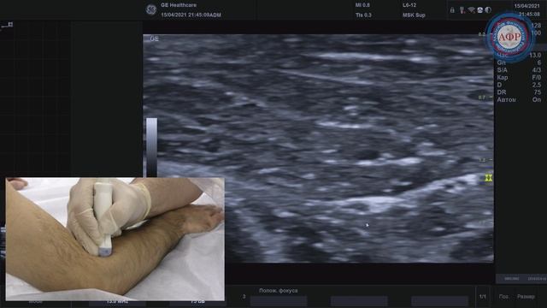Click the lock status icon

point(452,10)
